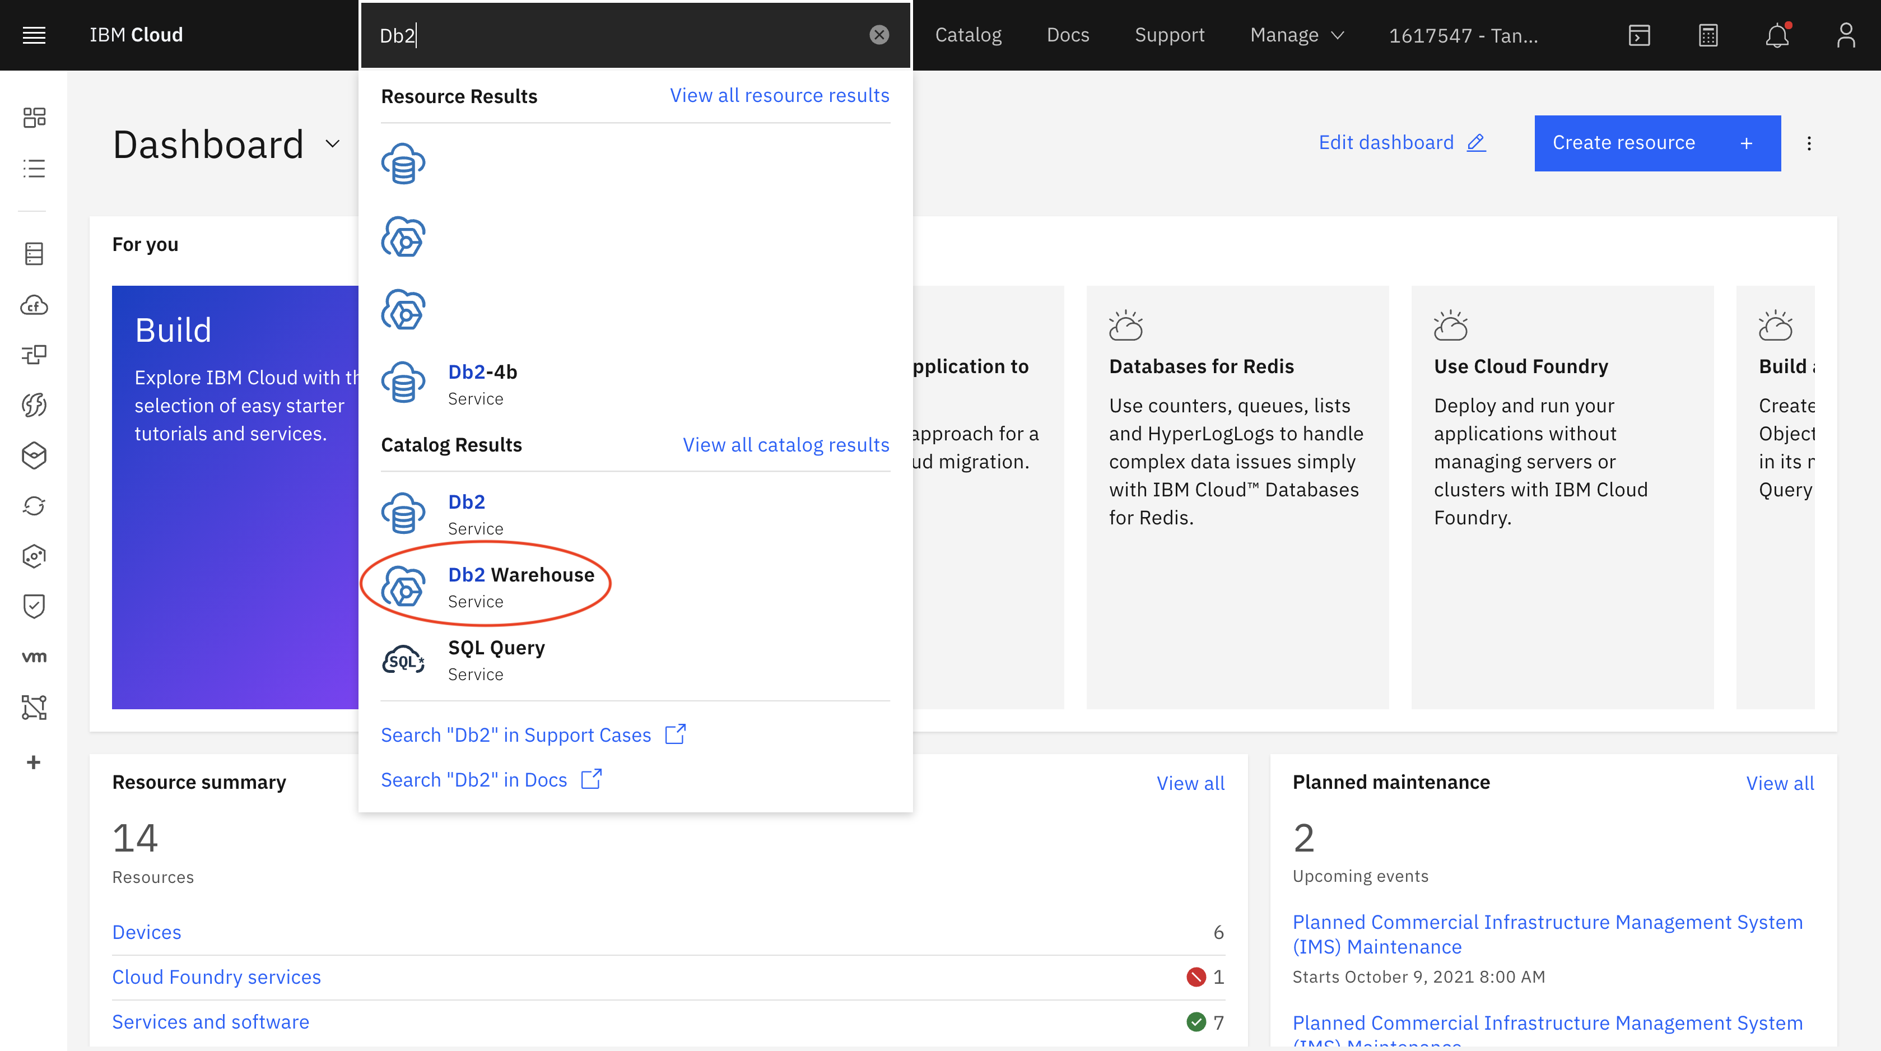1881x1051 pixels.
Task: Open dashboard overflow actions menu
Action: pos(1809,143)
